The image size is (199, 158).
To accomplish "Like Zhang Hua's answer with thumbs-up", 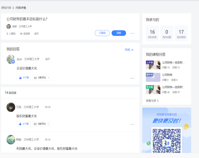I will [24, 78].
